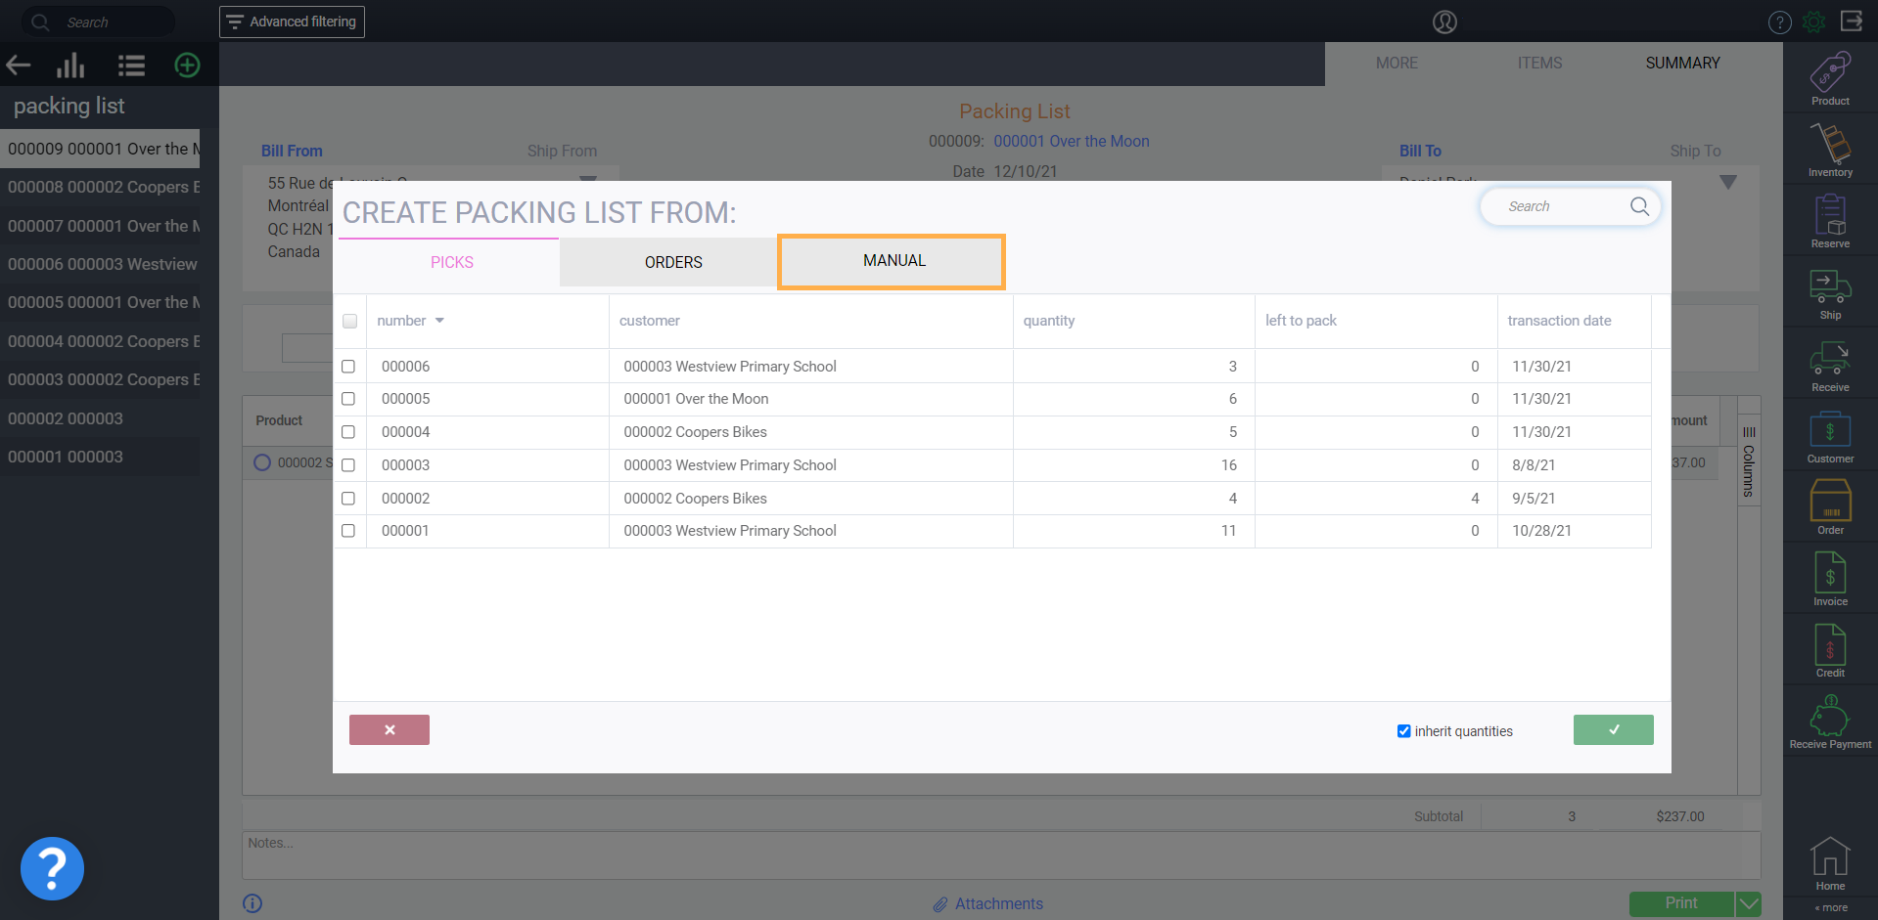Click the dialog Search field

1570,206
